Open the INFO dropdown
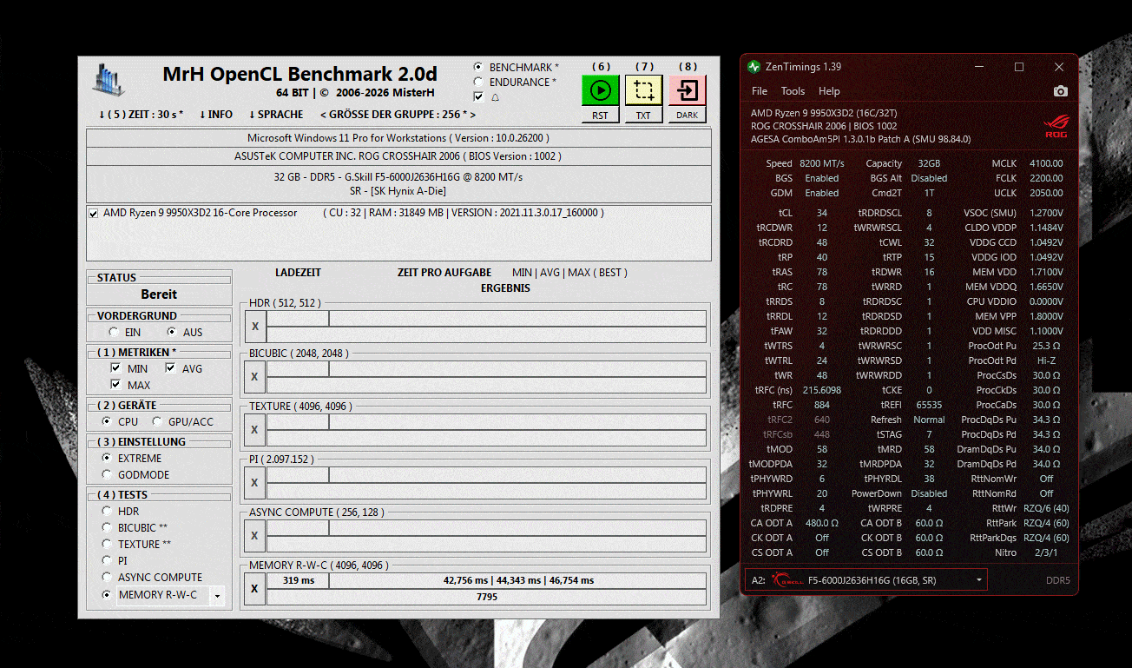Image resolution: width=1132 pixels, height=668 pixels. pyautogui.click(x=216, y=115)
